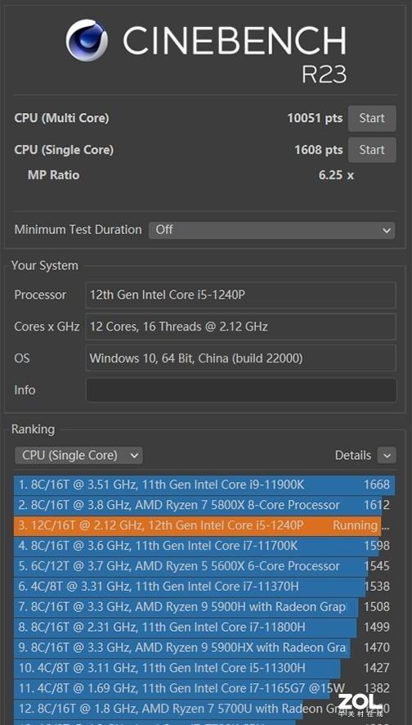This screenshot has height=725, width=412.
Task: Select the i9-11900K ranking entry
Action: (204, 485)
